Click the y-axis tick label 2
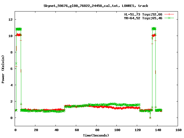The width and height of the screenshot is (184, 138). pyautogui.click(x=11, y=101)
